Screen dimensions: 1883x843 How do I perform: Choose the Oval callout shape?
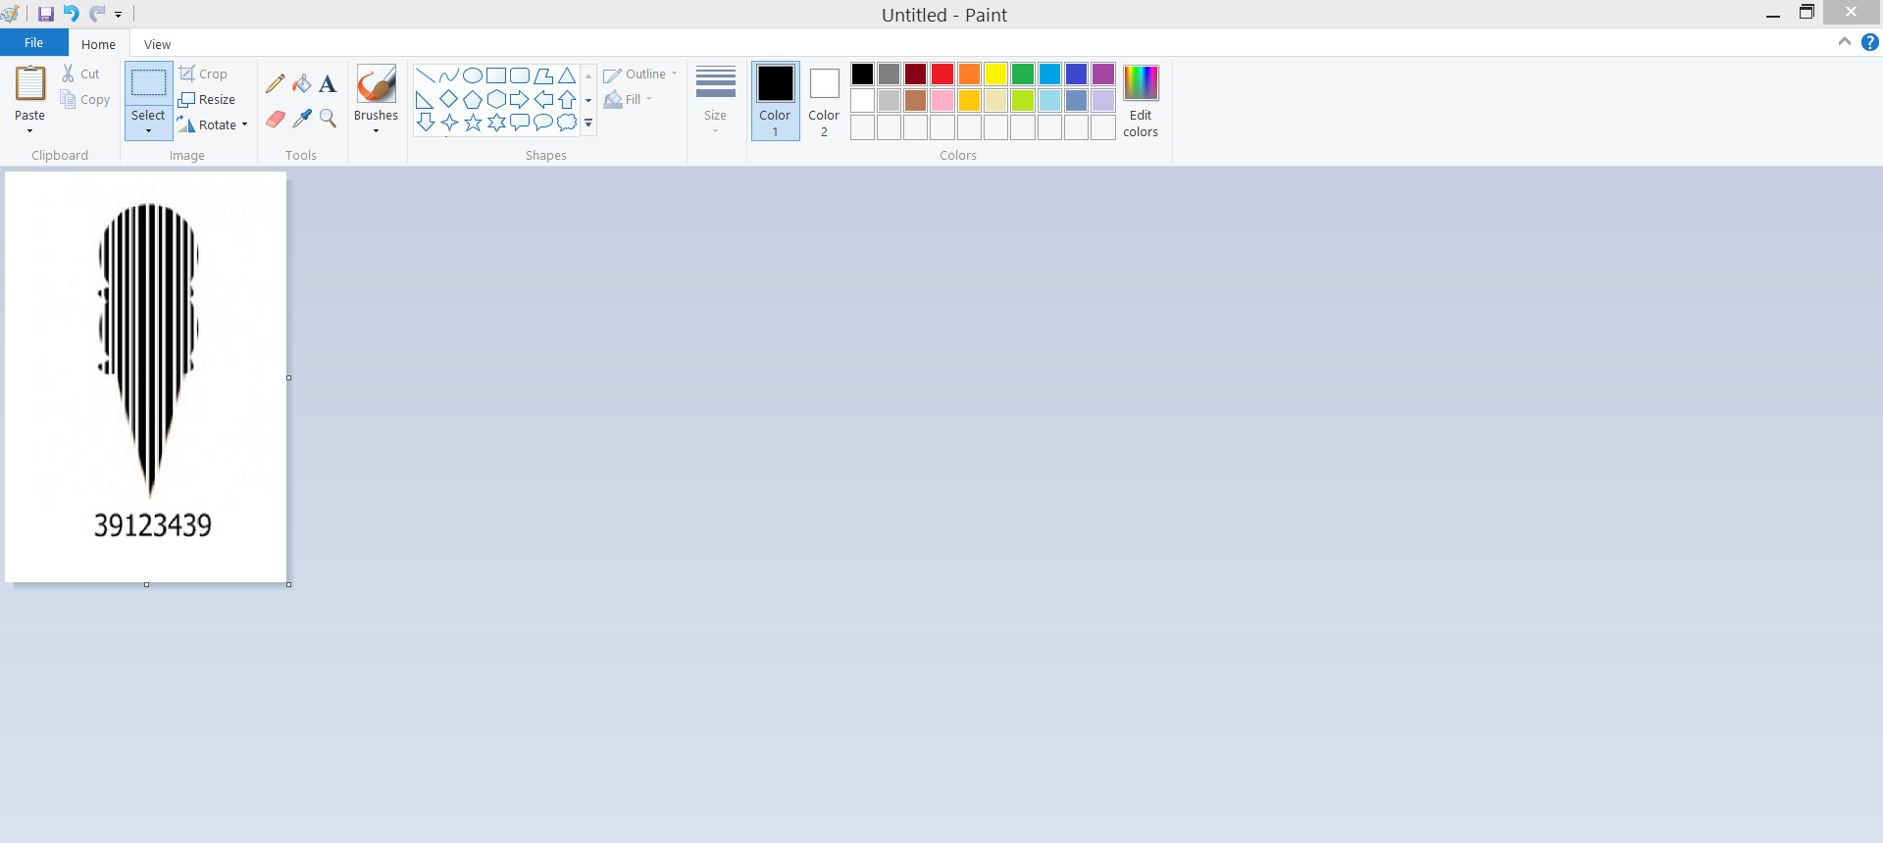coord(543,123)
